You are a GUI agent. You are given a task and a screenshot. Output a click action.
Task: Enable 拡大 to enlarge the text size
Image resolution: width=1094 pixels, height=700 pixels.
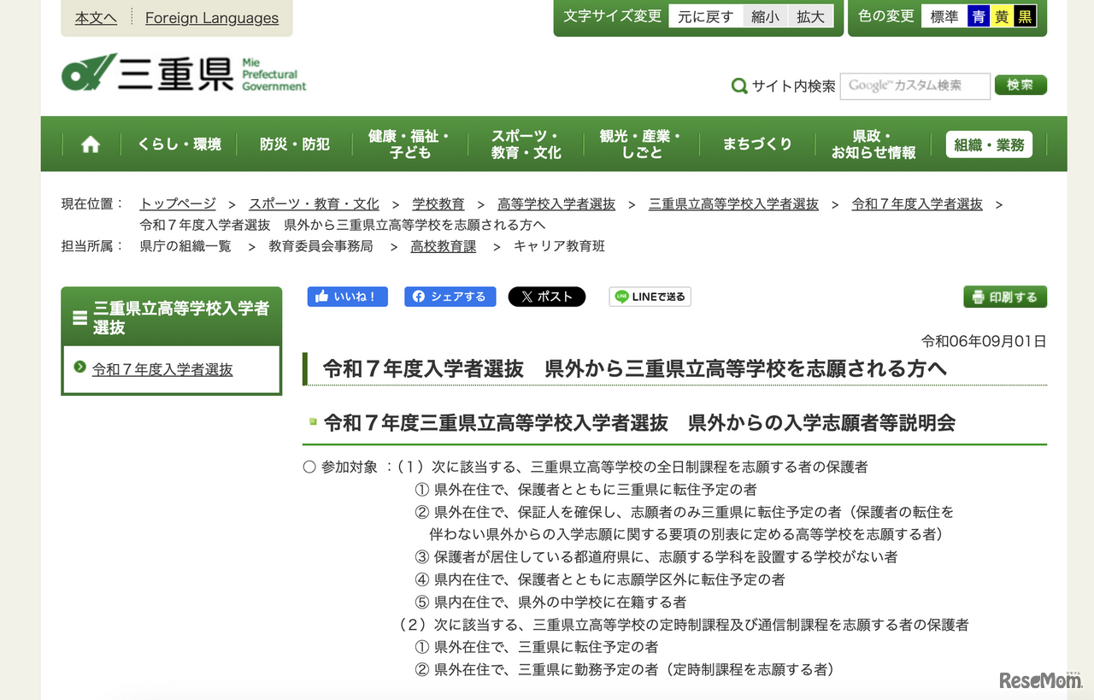coord(810,15)
